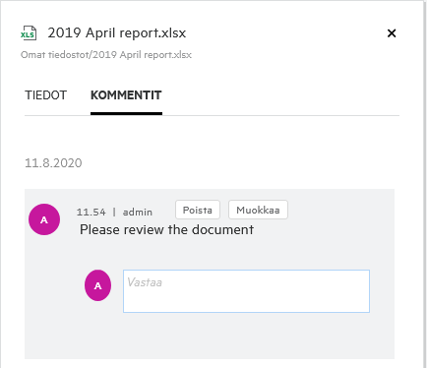Click the divider bar between 11.54 and admin
The height and width of the screenshot is (368, 427).
(114, 213)
